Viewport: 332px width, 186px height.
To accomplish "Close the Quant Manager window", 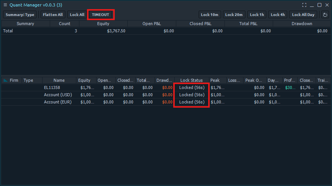I will (327, 5).
